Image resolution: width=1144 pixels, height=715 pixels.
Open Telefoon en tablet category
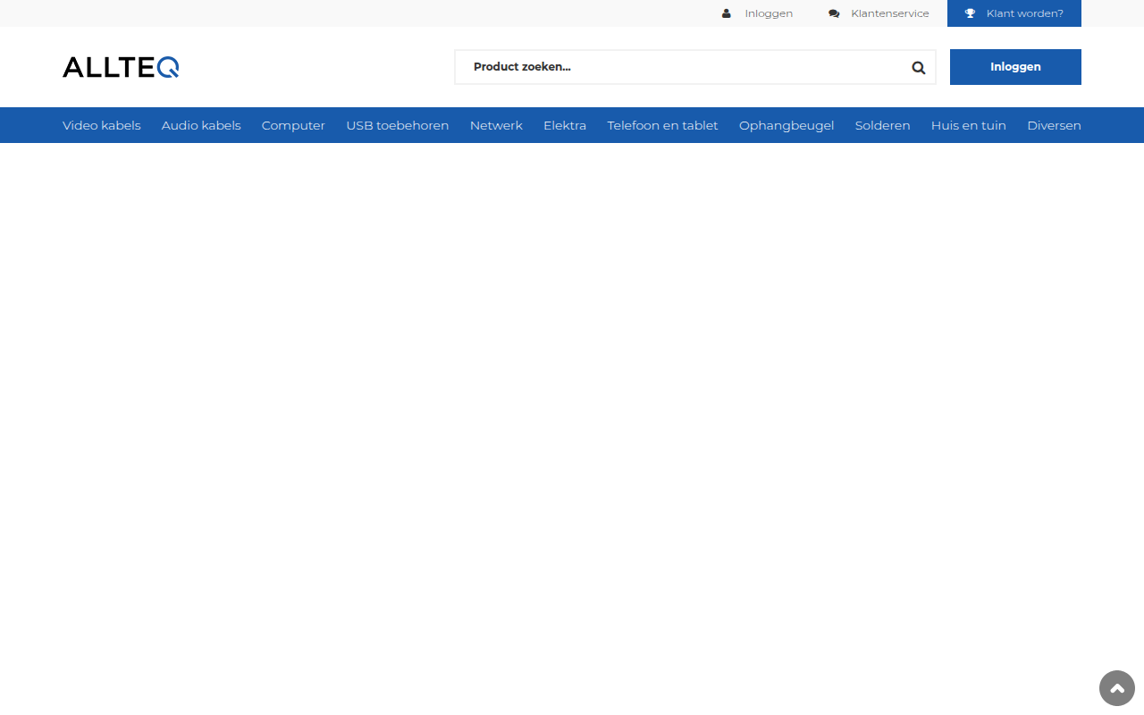pyautogui.click(x=662, y=125)
